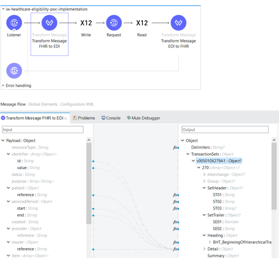Collapse the Payload : Object node

3,140
